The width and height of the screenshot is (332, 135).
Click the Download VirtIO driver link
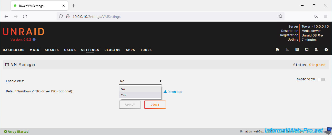[x=173, y=92]
